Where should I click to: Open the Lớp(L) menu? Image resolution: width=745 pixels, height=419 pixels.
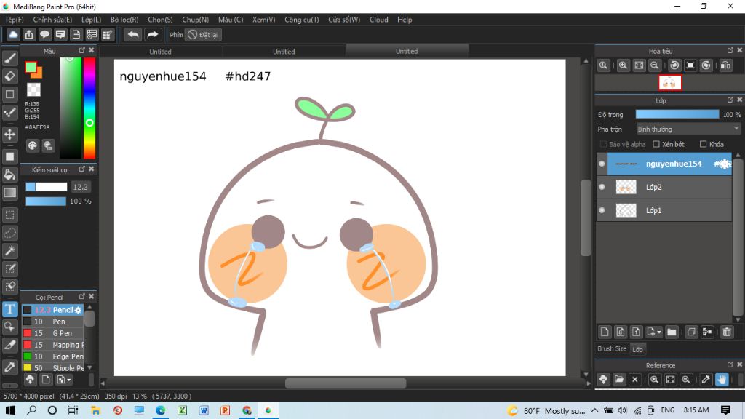pyautogui.click(x=91, y=20)
